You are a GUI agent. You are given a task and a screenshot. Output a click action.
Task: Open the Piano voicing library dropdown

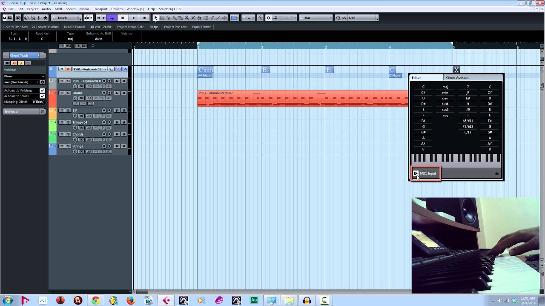pyautogui.click(x=24, y=76)
